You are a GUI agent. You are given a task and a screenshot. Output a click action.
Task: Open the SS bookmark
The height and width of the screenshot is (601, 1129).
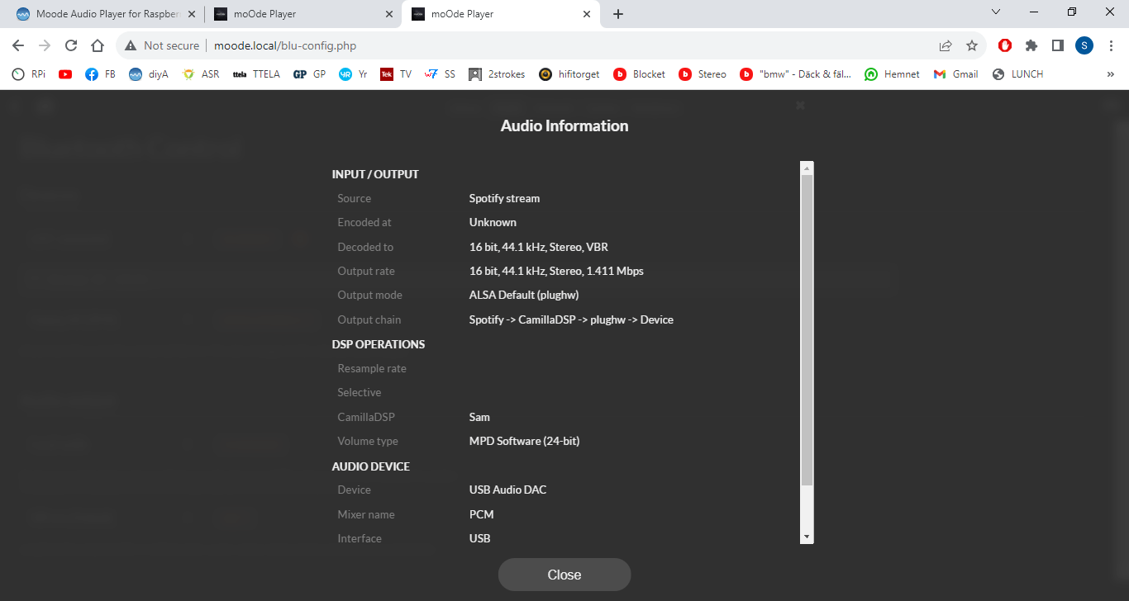[440, 74]
